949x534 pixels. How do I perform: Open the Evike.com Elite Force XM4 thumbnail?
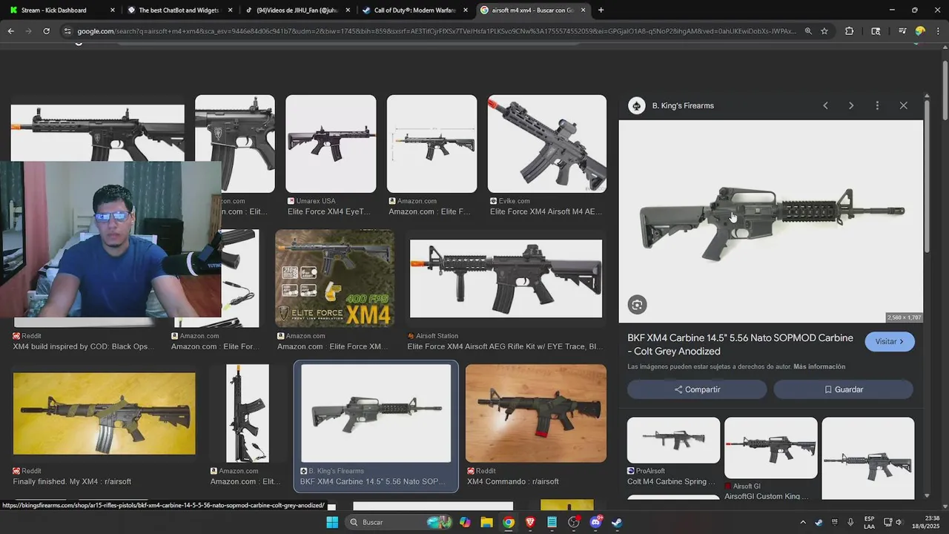coord(547,144)
